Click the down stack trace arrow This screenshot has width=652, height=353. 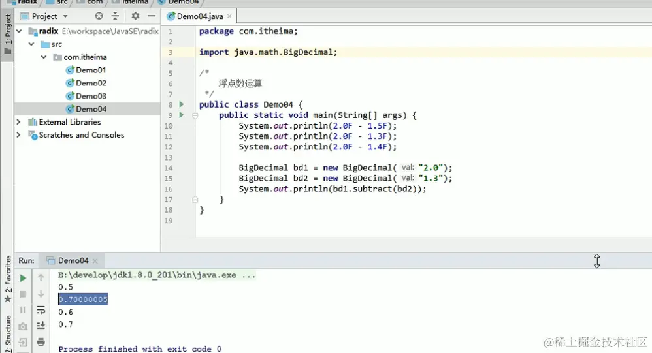click(41, 294)
